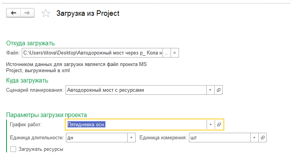
Task: Expand the График работ dropdown arrow
Action: tap(210, 124)
